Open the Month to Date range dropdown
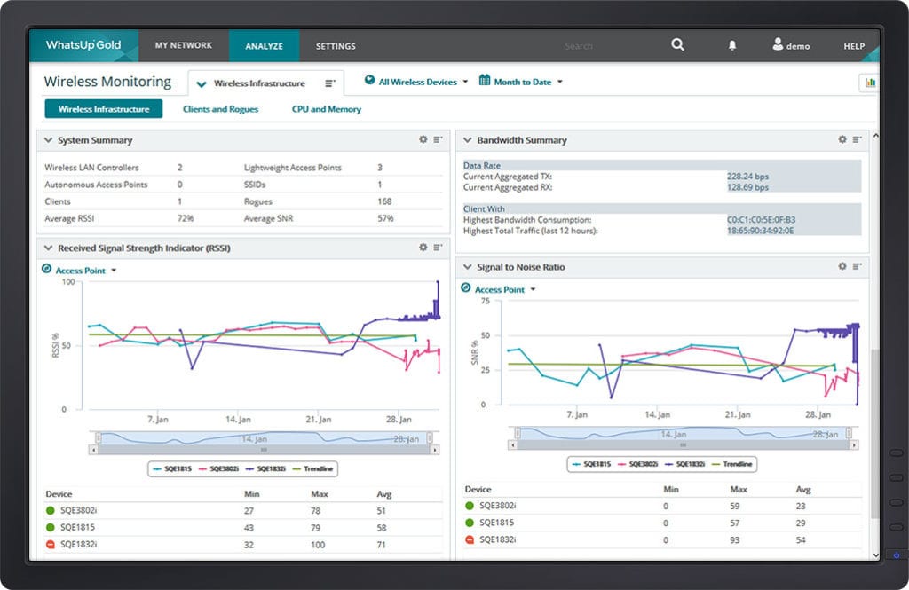The image size is (909, 590). [521, 82]
